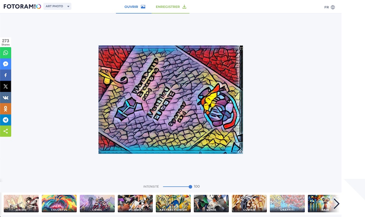Choose the Cubism style thumbnail
Image resolution: width=365 pixels, height=217 pixels.
click(x=249, y=204)
